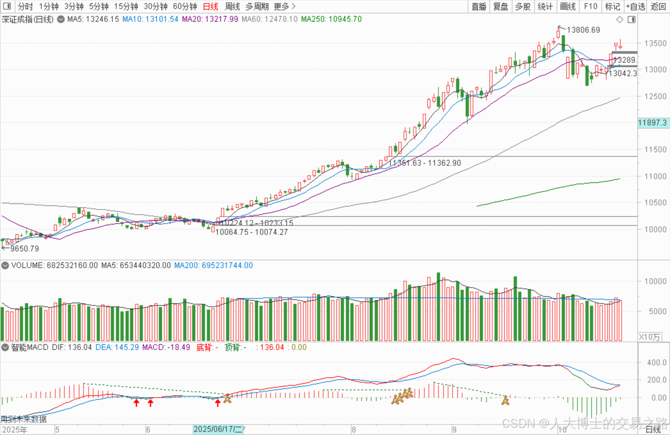Collapse main chart indicator toggle beside 深证成指
Image resolution: width=670 pixels, height=435 pixels.
[61, 19]
